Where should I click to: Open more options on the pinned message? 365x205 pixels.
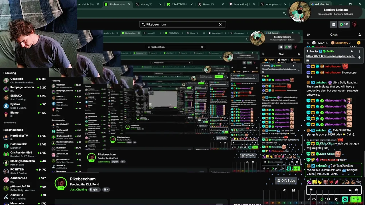(359, 51)
